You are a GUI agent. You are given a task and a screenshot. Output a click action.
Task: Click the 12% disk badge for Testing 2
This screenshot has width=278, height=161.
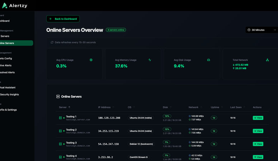(x=167, y=129)
